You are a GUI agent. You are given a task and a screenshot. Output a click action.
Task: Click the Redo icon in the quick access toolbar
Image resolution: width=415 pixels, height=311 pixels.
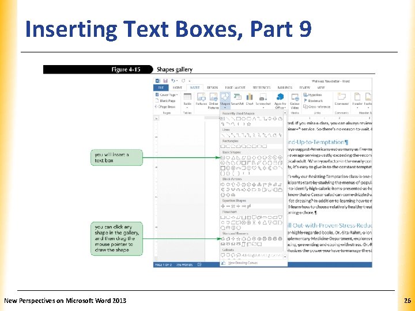[x=183, y=81]
